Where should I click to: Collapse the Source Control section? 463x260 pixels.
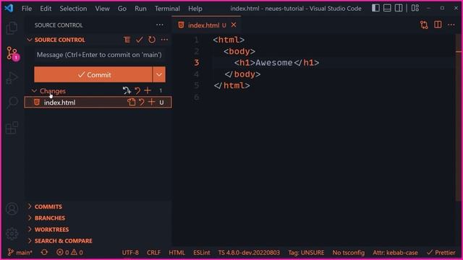[x=29, y=40]
